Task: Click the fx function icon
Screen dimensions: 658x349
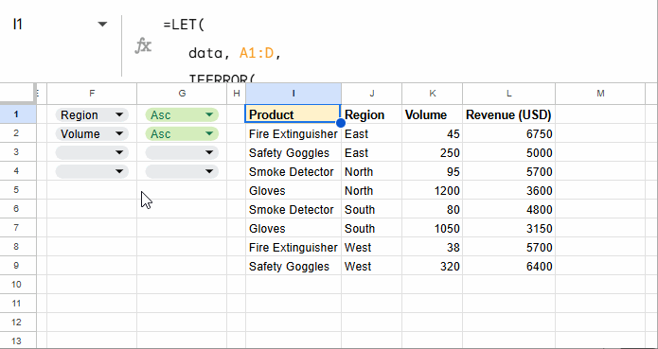Action: click(143, 45)
